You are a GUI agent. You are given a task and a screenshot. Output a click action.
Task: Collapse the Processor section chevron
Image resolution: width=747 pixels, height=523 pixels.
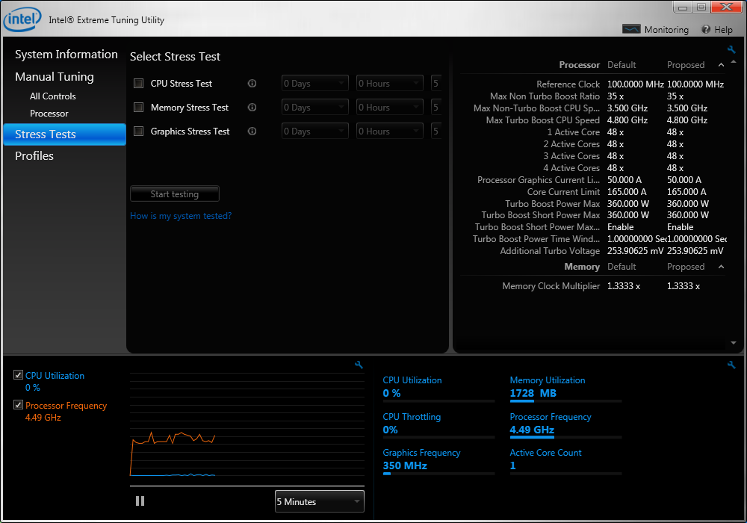coord(722,65)
